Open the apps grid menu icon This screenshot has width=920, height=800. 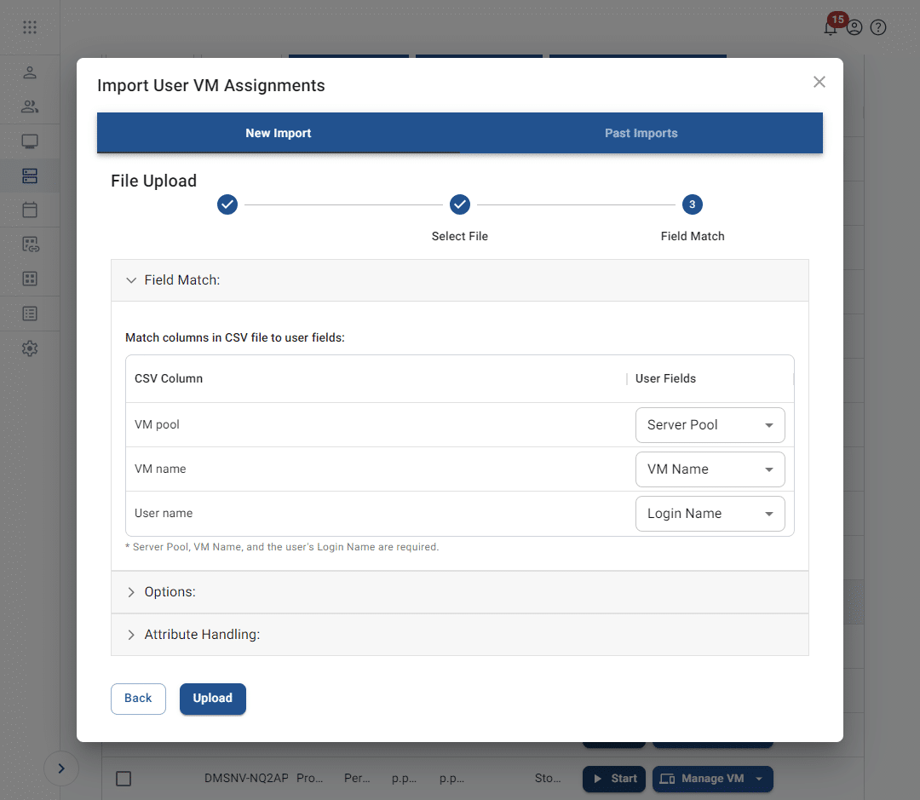[x=30, y=27]
